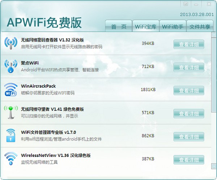Click the APWiFi免费版 title logo

pos(44,23)
